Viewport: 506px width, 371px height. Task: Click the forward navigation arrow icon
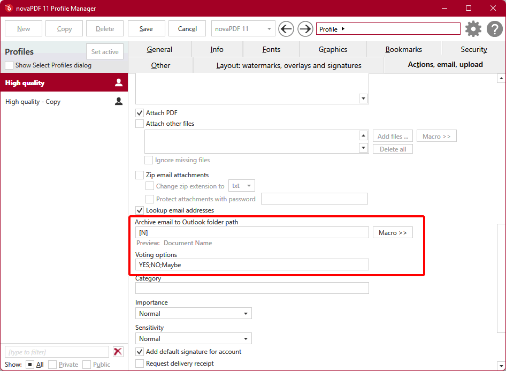coord(305,29)
